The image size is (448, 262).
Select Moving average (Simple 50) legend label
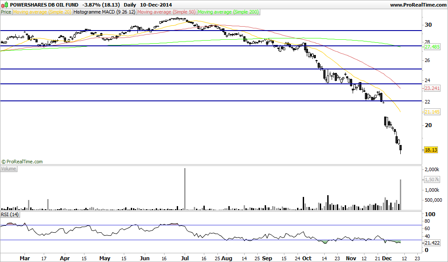pos(167,12)
